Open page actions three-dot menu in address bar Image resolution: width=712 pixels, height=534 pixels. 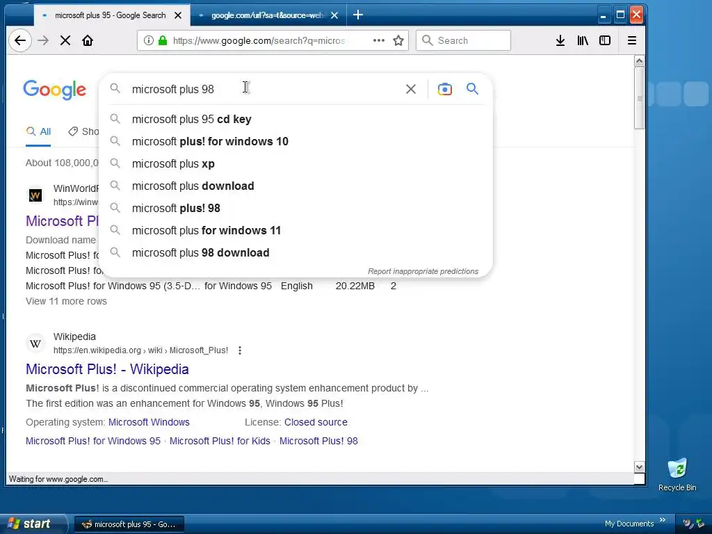click(379, 40)
